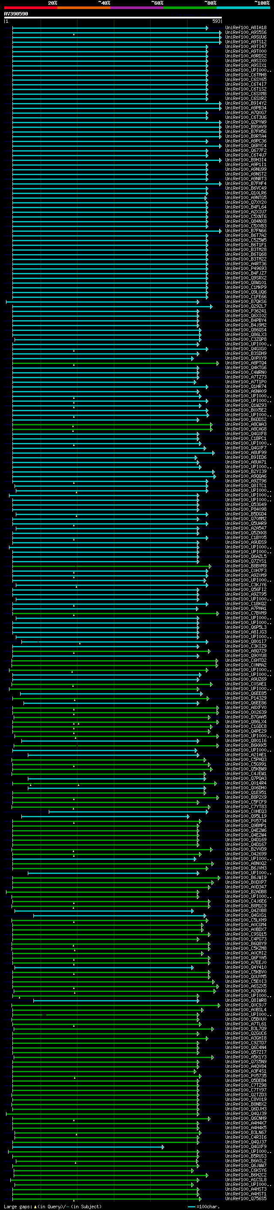Select hit label UniRef100_Q4GXG1
Viewport: 274px width, 1210px height.
pyautogui.click(x=246, y=916)
